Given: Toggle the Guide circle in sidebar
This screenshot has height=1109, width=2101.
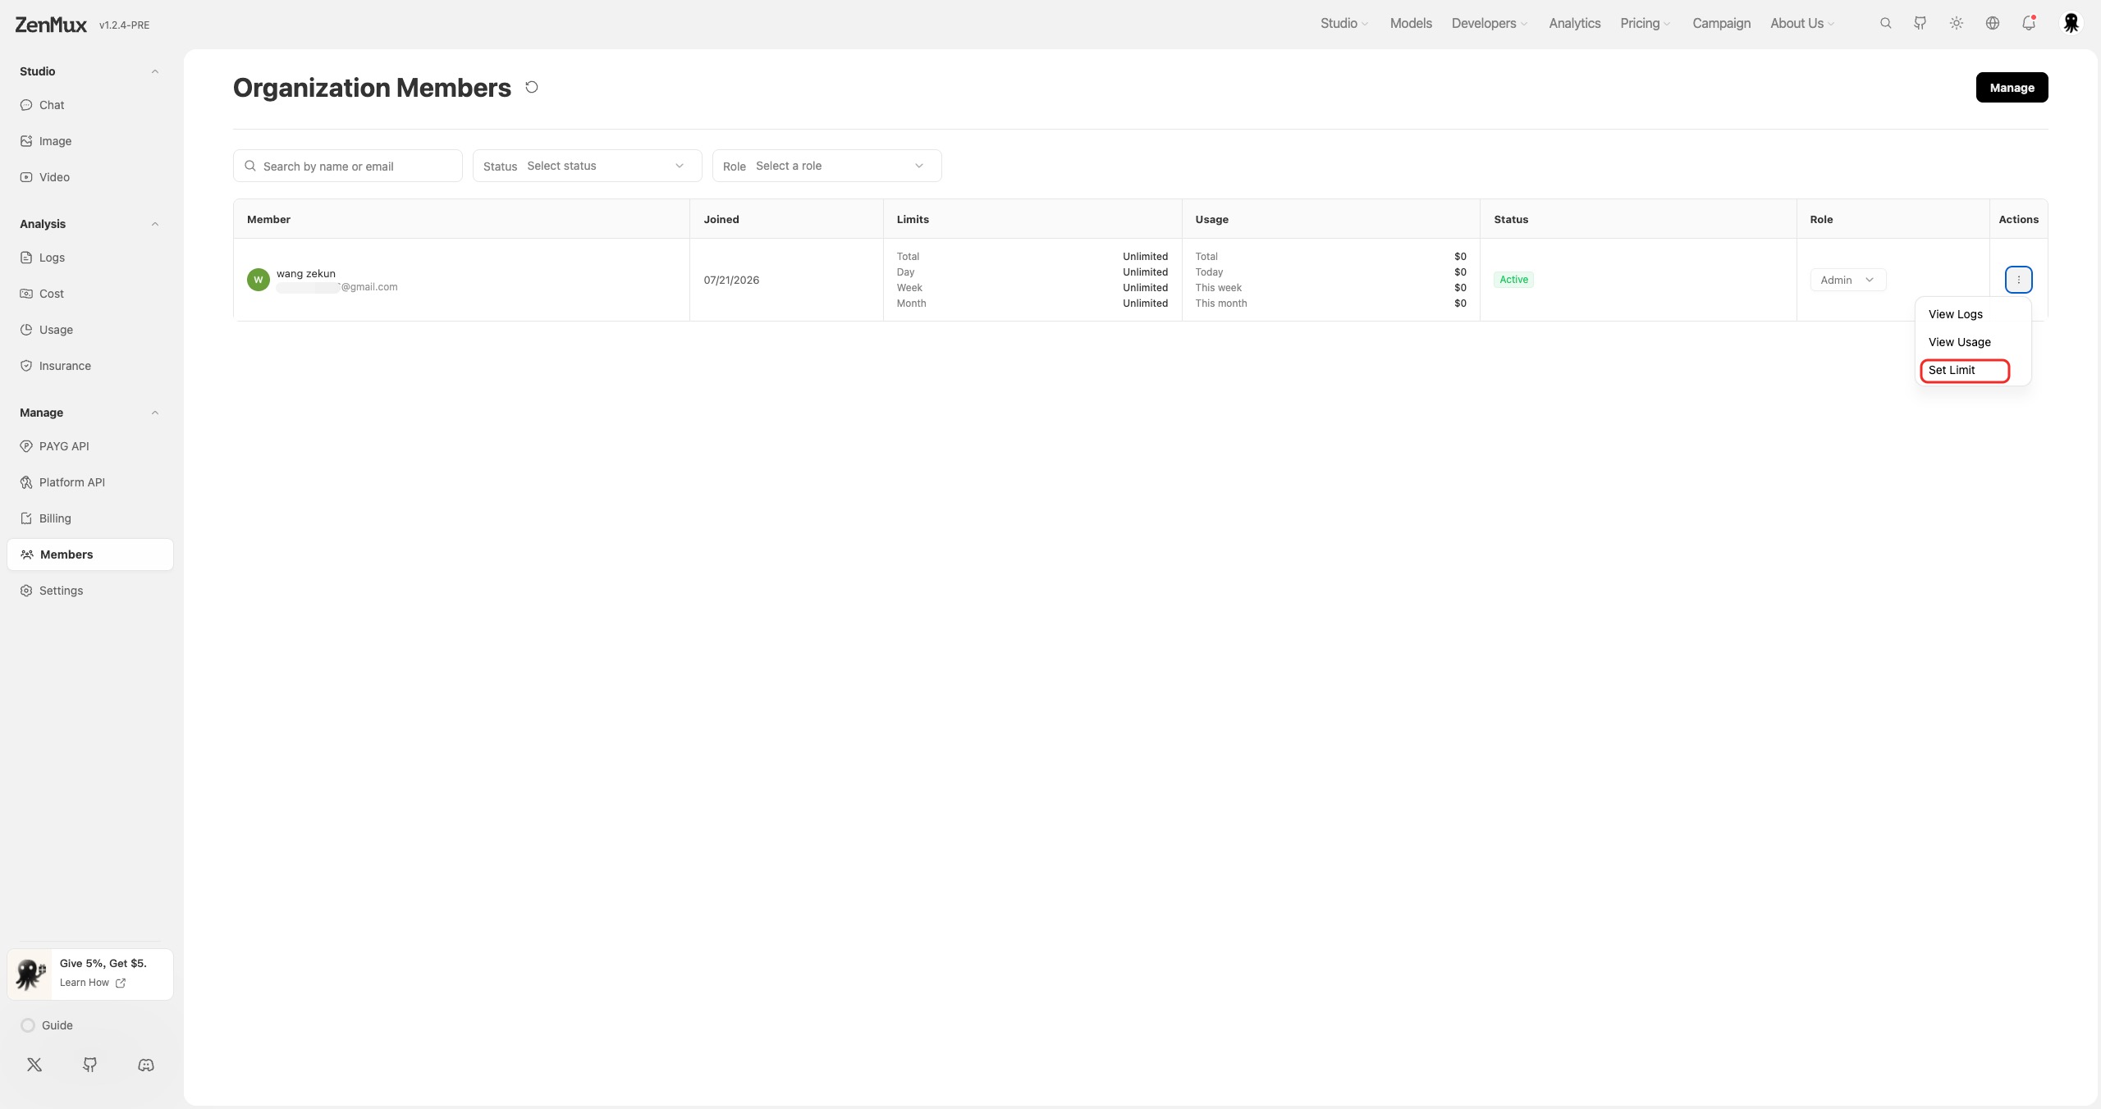Looking at the screenshot, I should [28, 1025].
